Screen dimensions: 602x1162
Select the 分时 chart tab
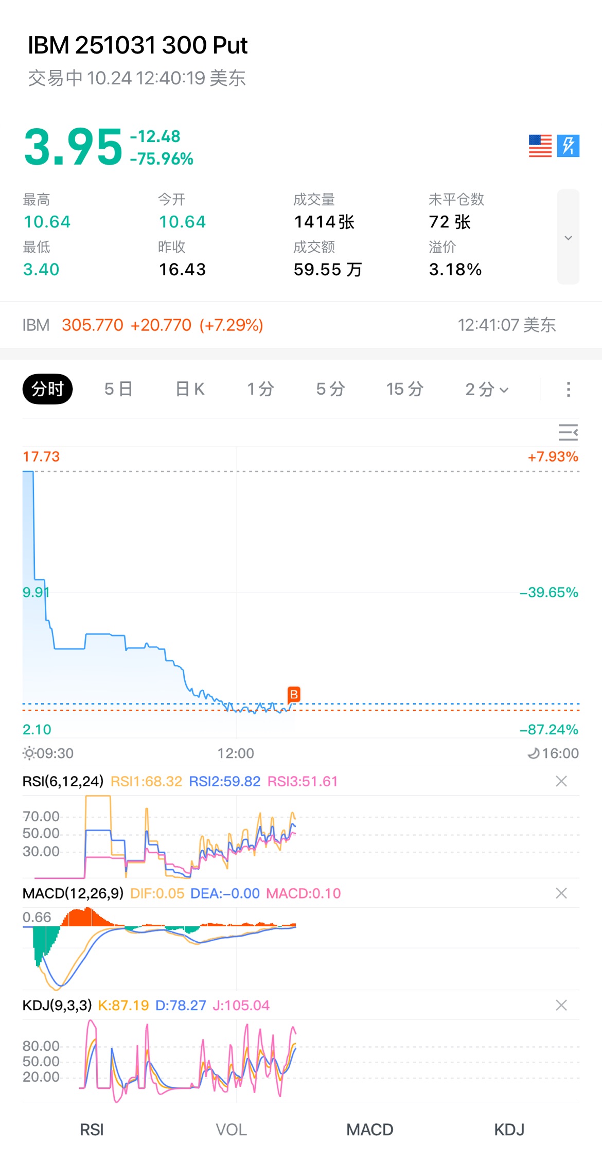coord(47,389)
